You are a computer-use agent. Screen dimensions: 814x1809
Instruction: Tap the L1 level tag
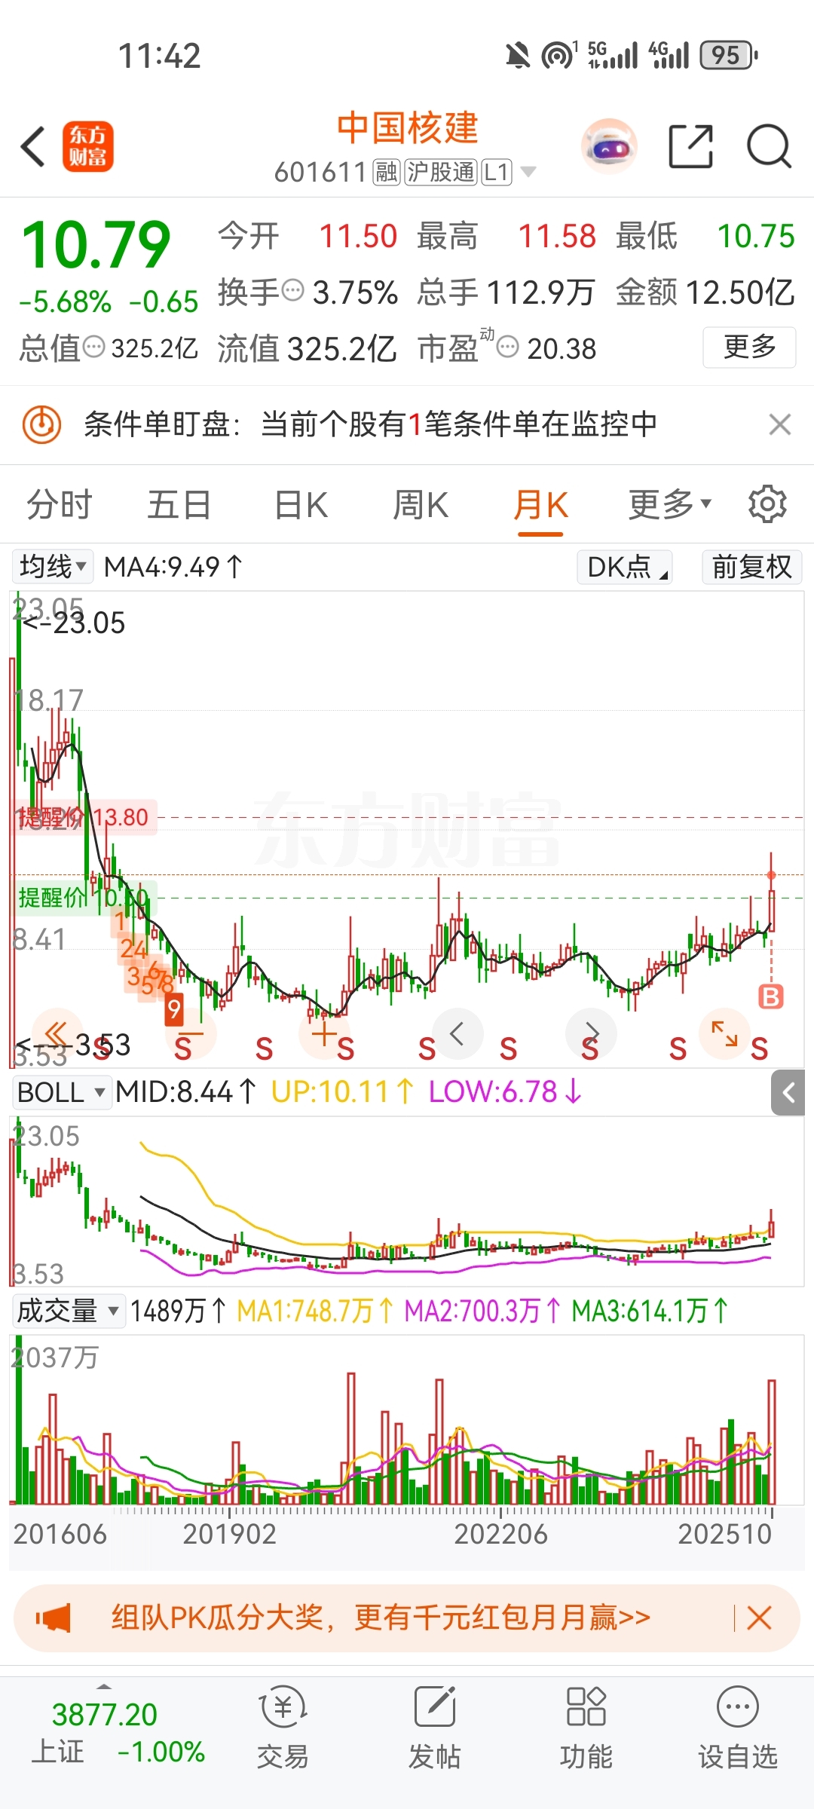pos(497,173)
